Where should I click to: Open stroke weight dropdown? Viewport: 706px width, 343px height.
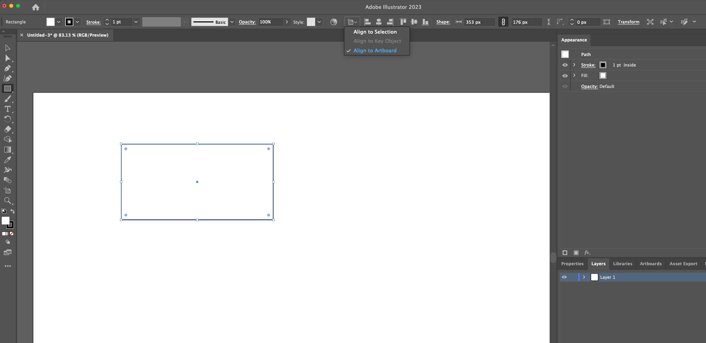tap(136, 22)
